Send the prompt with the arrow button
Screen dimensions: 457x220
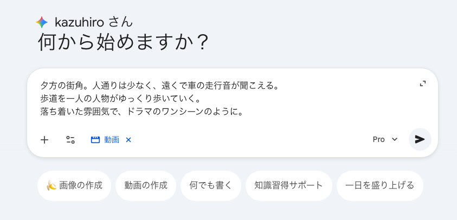coord(420,139)
